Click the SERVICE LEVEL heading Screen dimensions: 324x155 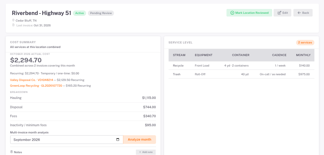(x=180, y=43)
